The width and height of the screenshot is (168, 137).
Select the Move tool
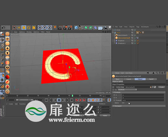pyautogui.click(x=19, y=28)
